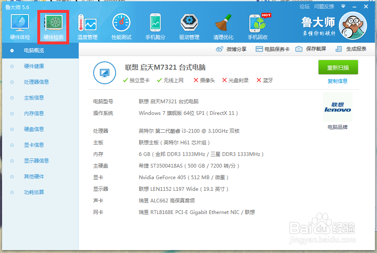Open 电脑保养卡 label
Screen dimensions: 377x253
(x=277, y=49)
